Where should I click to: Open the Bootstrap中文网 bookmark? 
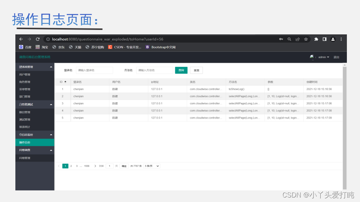[x=160, y=47]
